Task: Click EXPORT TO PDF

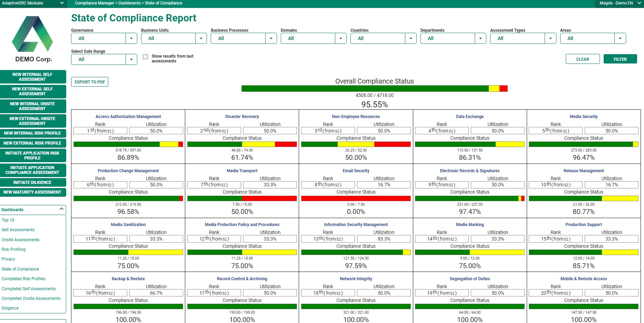Action: 89,82
